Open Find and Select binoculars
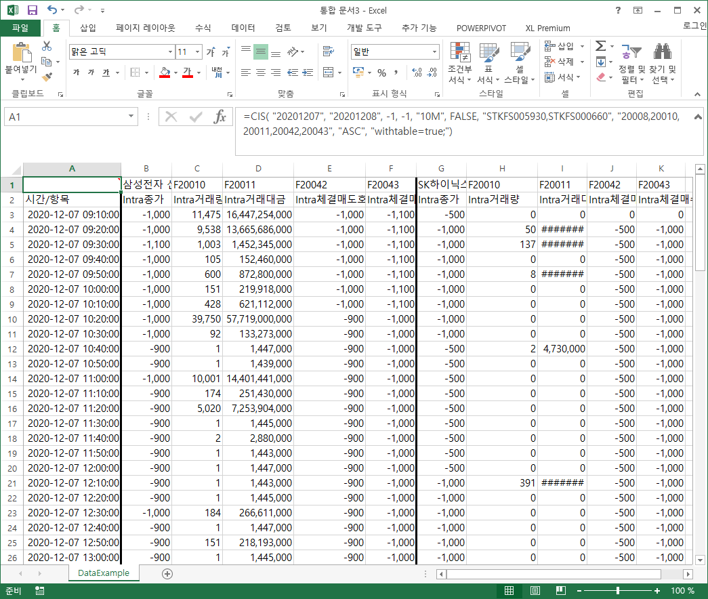Screen dimensions: 708x599 pyautogui.click(x=663, y=63)
